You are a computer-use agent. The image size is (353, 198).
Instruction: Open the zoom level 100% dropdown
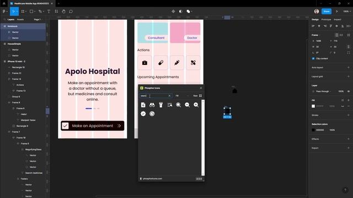click(347, 11)
